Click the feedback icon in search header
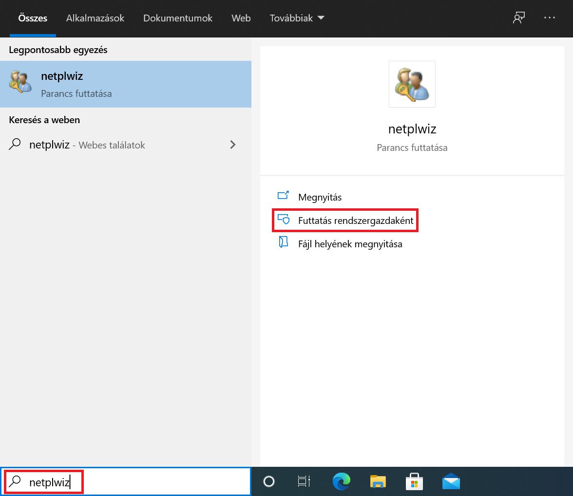Screen dimensions: 573x496 pos(518,18)
